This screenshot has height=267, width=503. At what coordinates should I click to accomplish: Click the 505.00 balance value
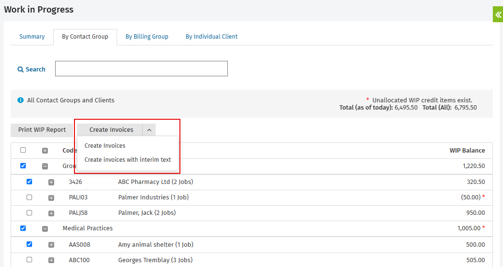[475, 260]
